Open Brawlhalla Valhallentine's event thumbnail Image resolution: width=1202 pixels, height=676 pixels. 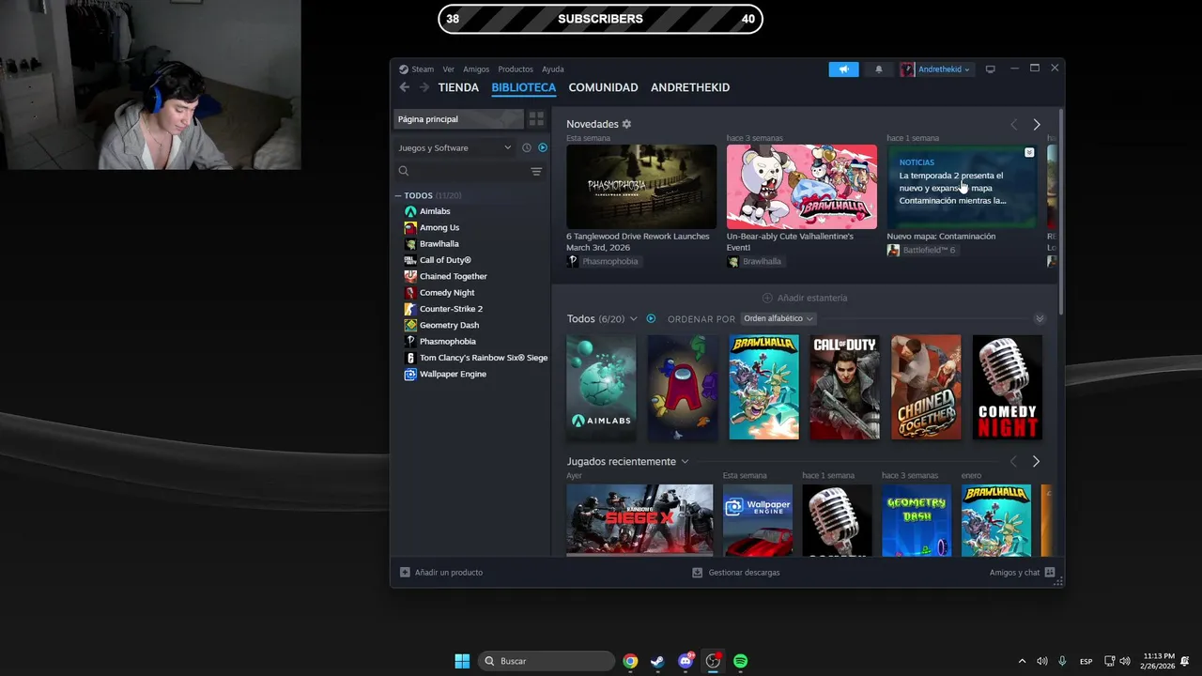tap(802, 187)
